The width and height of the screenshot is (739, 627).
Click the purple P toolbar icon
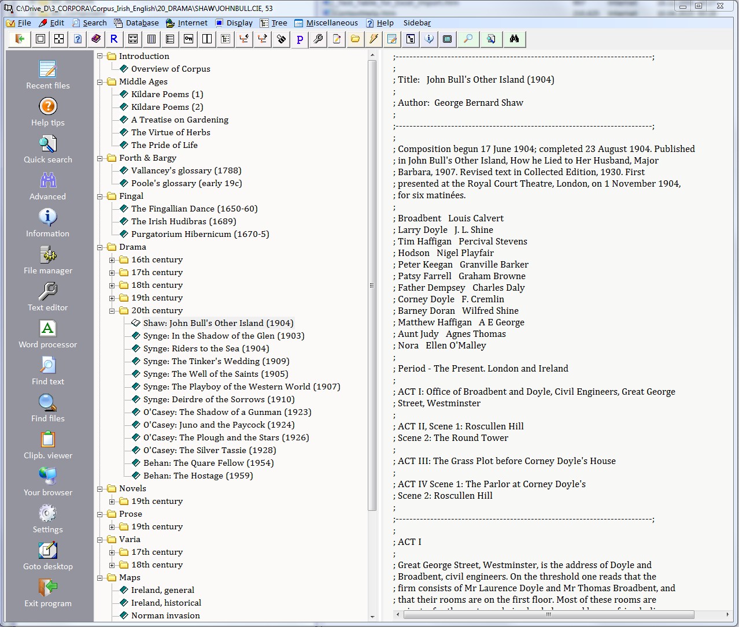300,39
